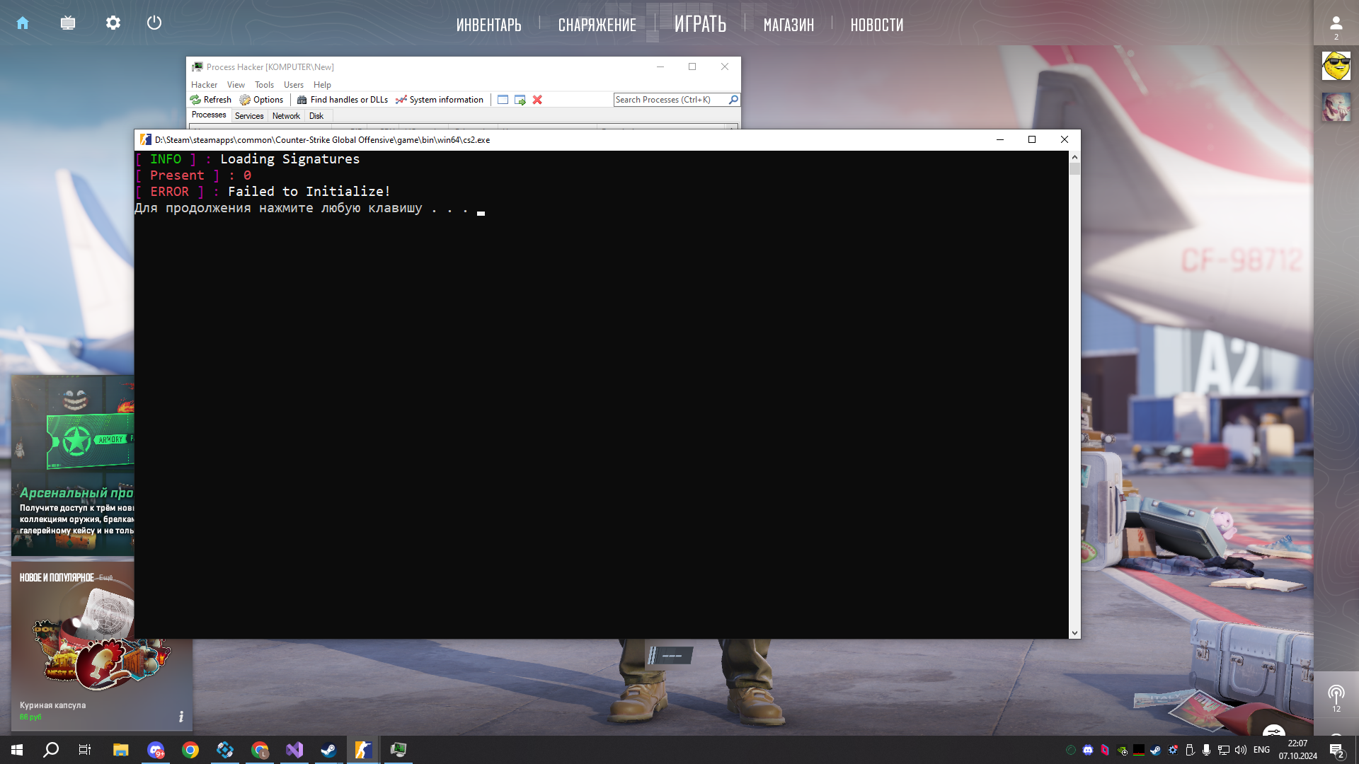Viewport: 1359px width, 764px height.
Task: Open System information graphs
Action: [x=401, y=100]
